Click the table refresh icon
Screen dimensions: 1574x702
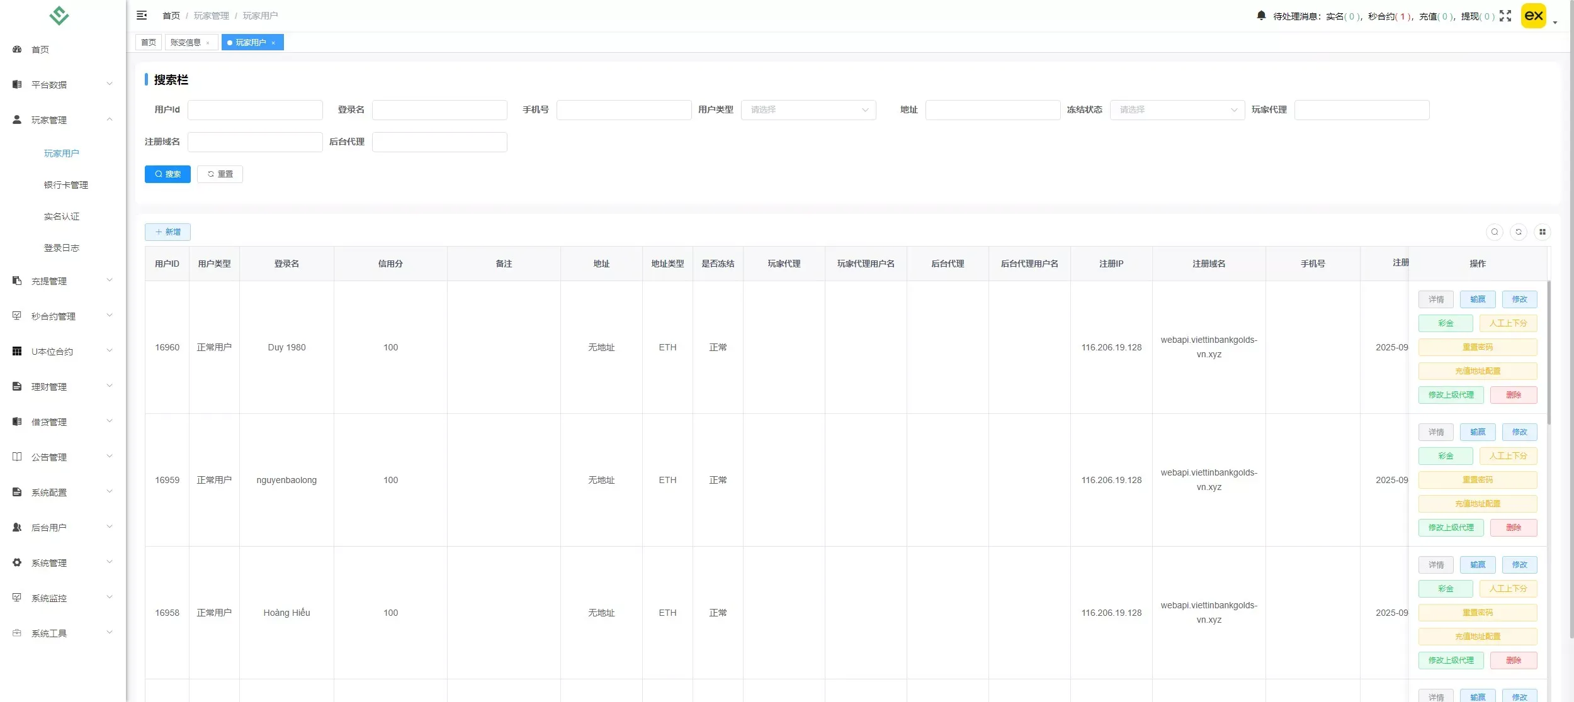click(1519, 232)
